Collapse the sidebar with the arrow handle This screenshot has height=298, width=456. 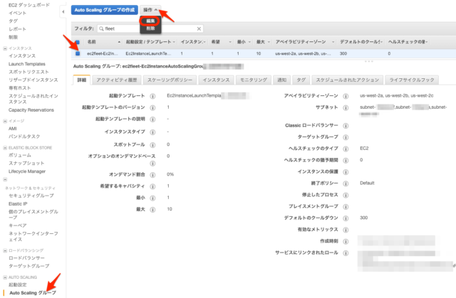coord(63,12)
